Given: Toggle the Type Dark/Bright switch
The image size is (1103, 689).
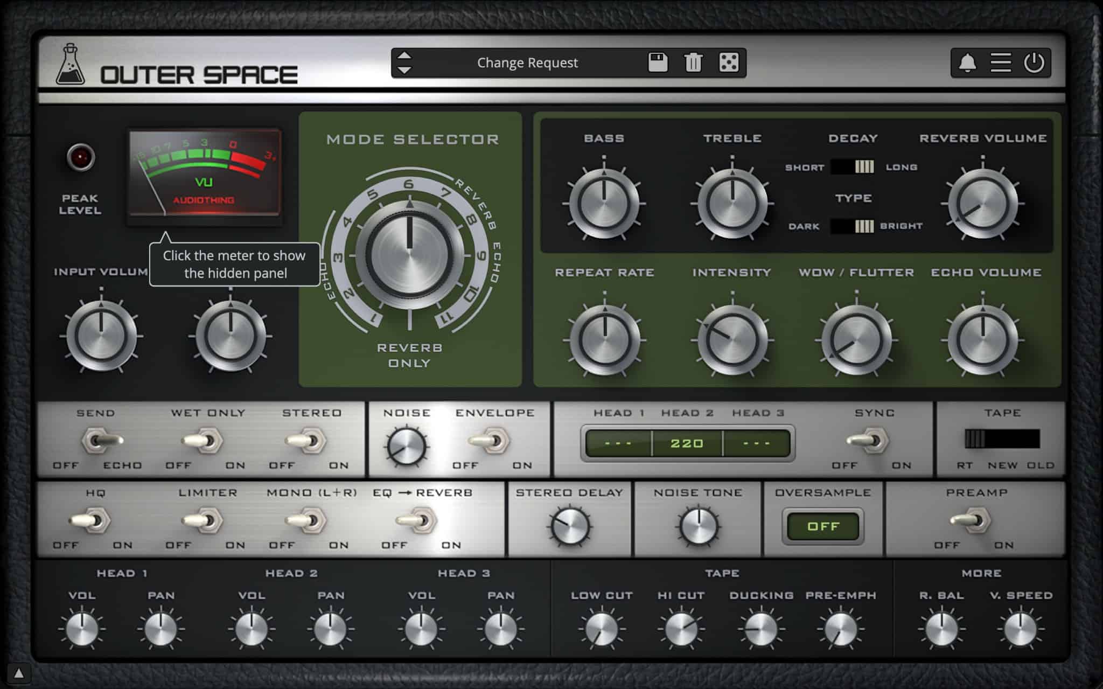Looking at the screenshot, I should pos(853,226).
